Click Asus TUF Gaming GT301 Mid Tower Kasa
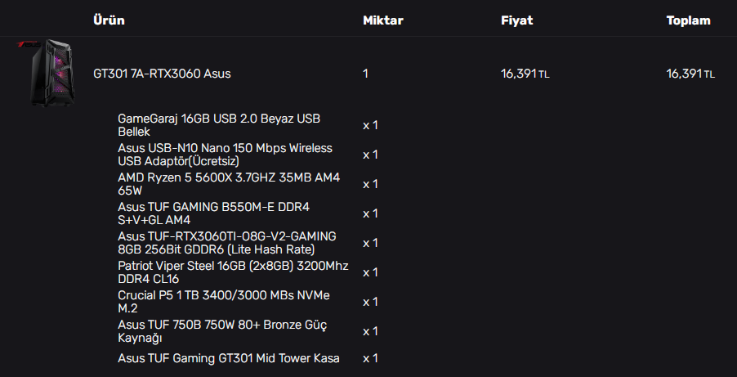The height and width of the screenshot is (377, 737). (x=229, y=358)
